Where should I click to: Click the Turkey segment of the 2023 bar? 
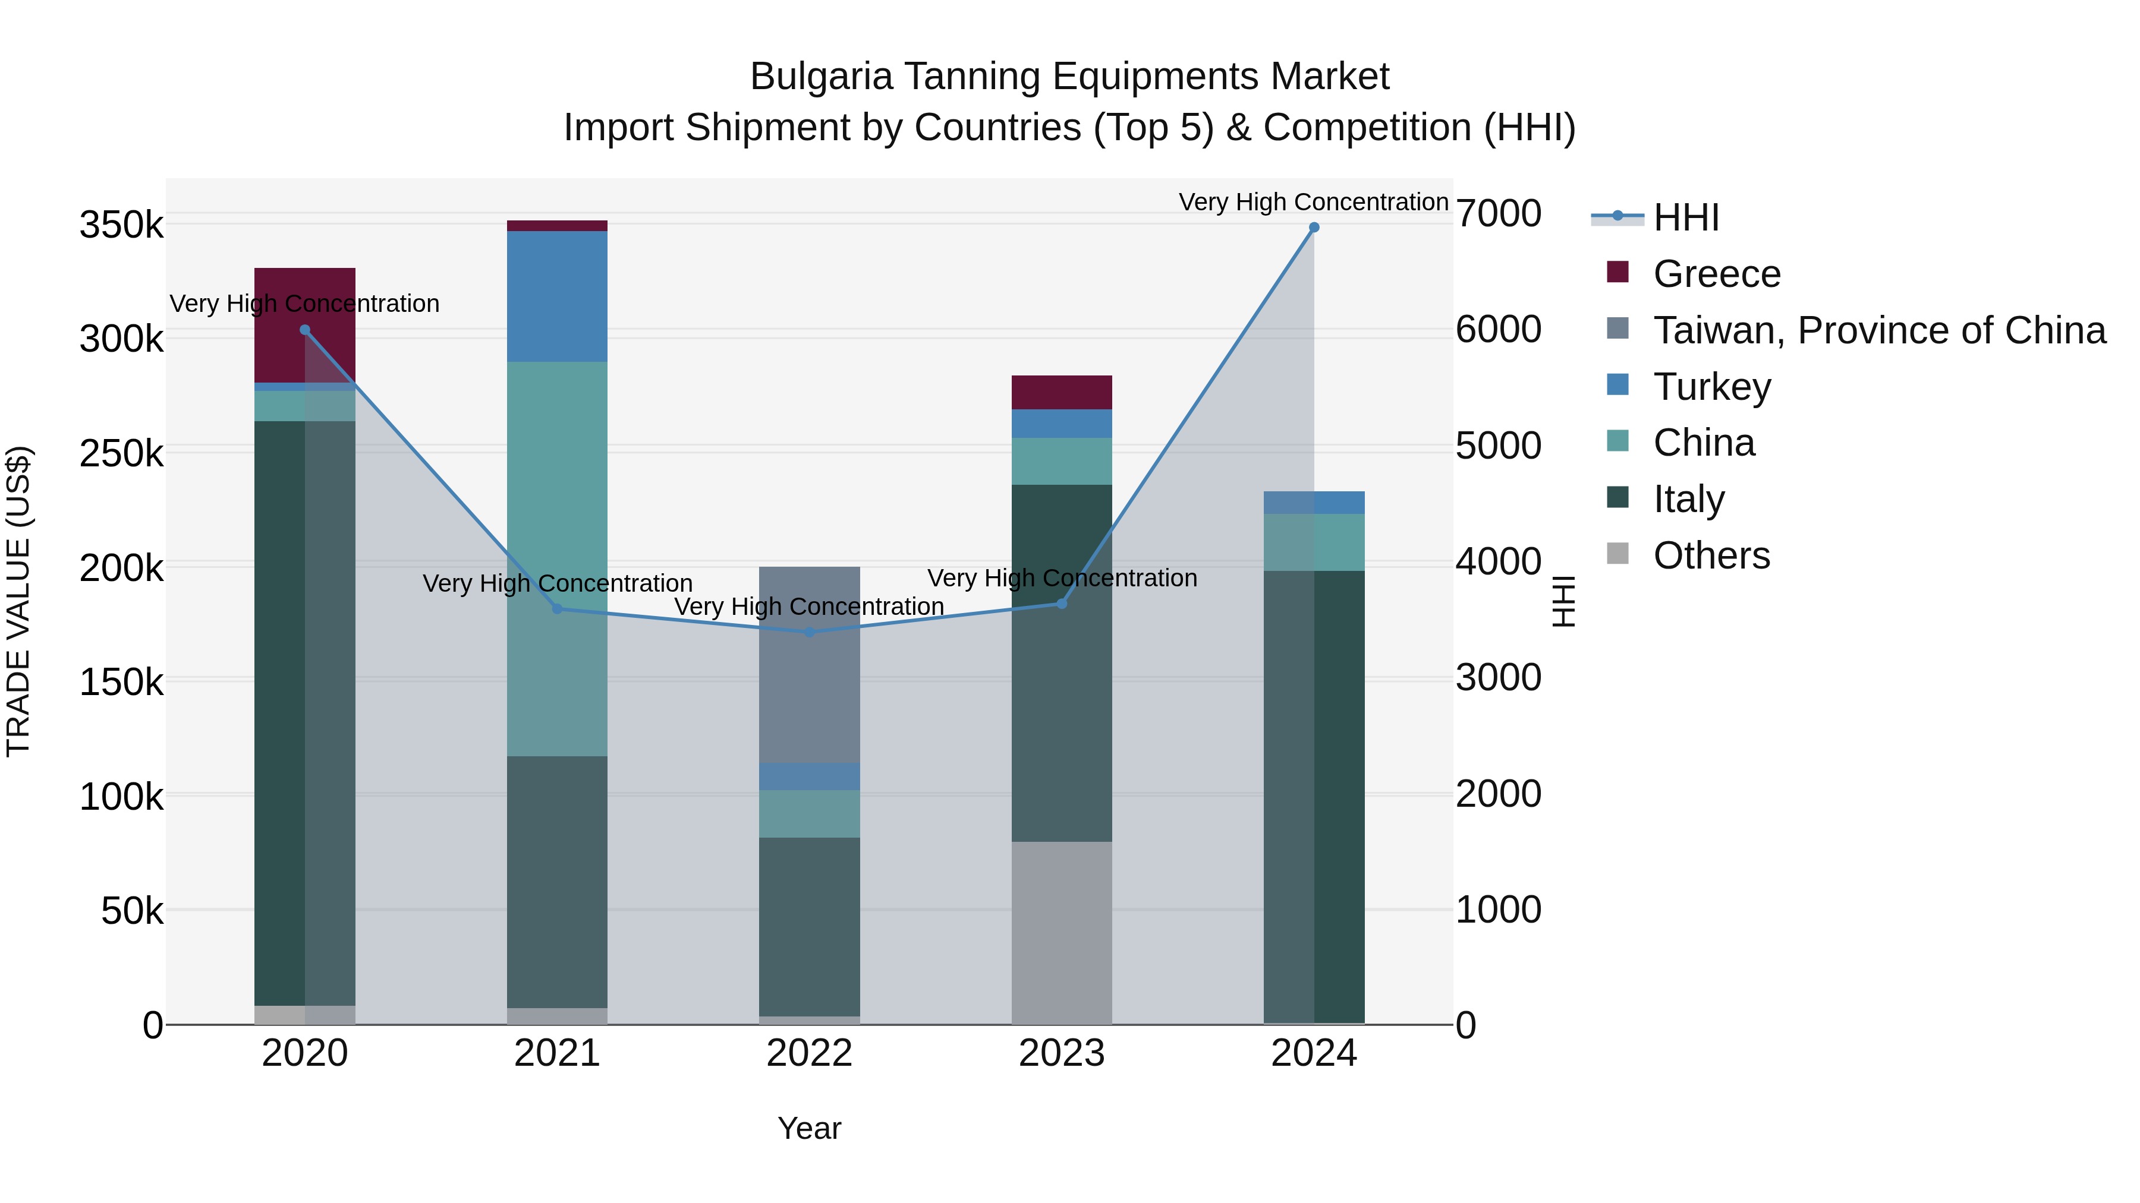click(x=1062, y=424)
